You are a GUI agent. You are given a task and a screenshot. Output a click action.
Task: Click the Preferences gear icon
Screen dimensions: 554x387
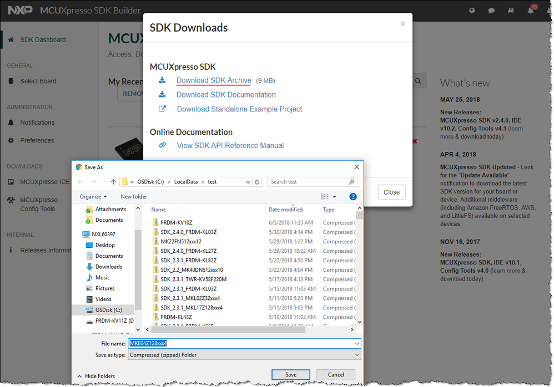coord(11,140)
